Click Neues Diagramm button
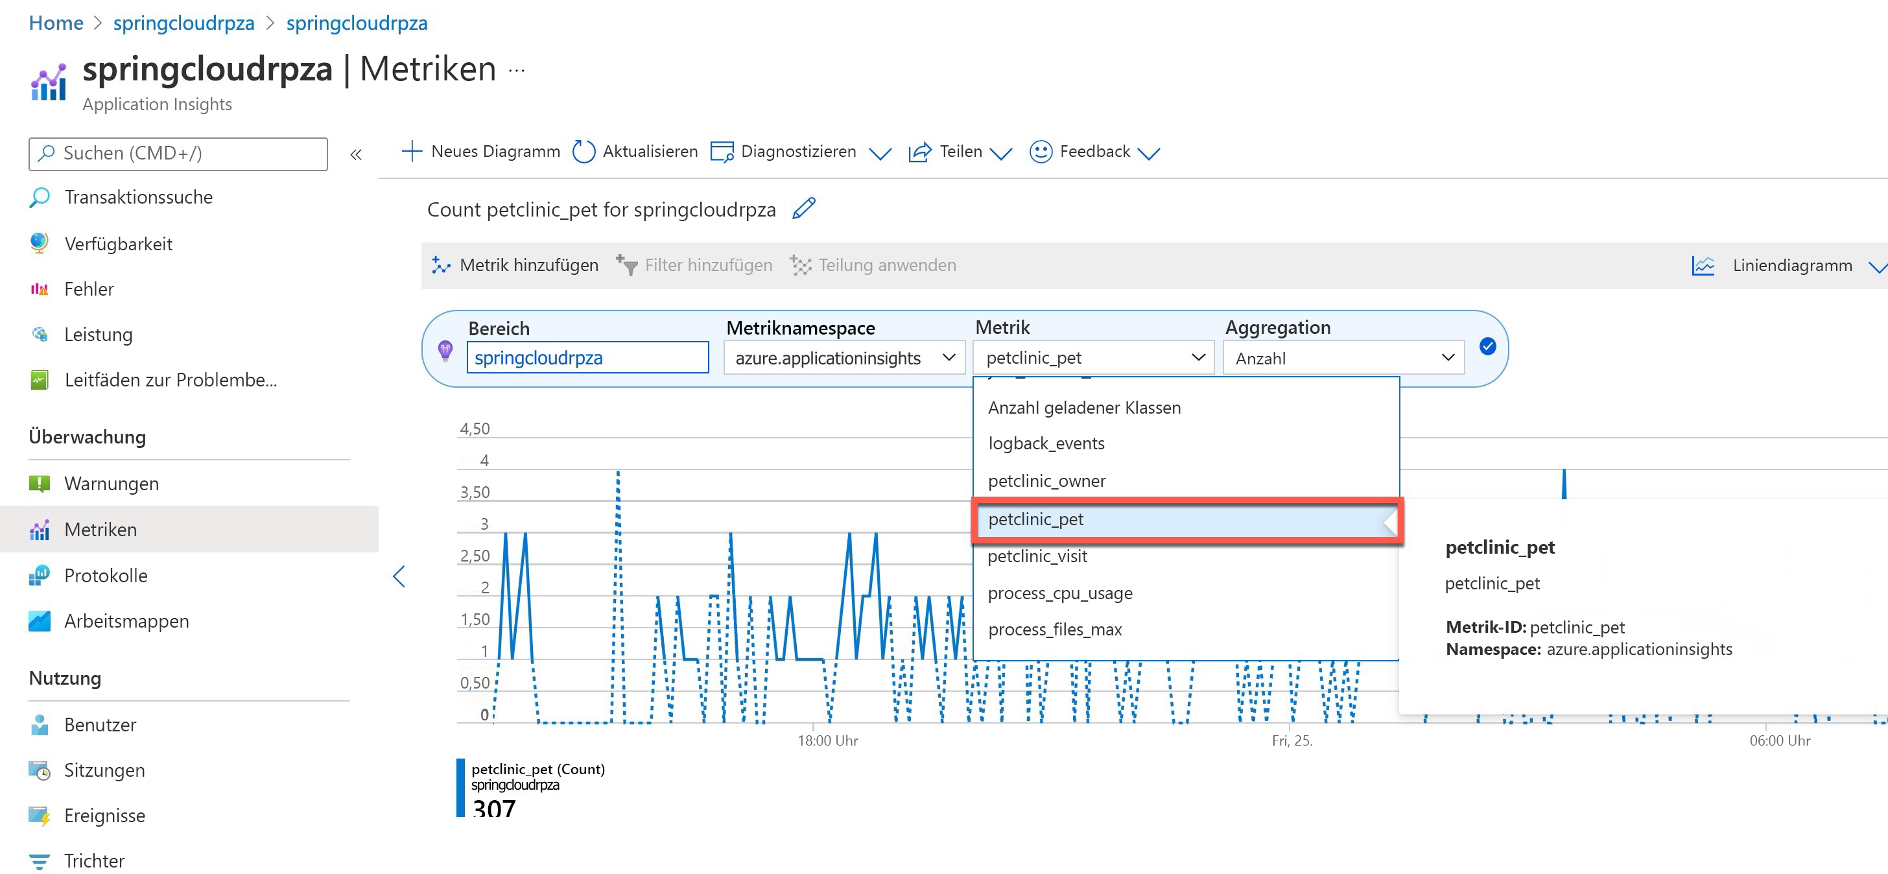 click(481, 151)
